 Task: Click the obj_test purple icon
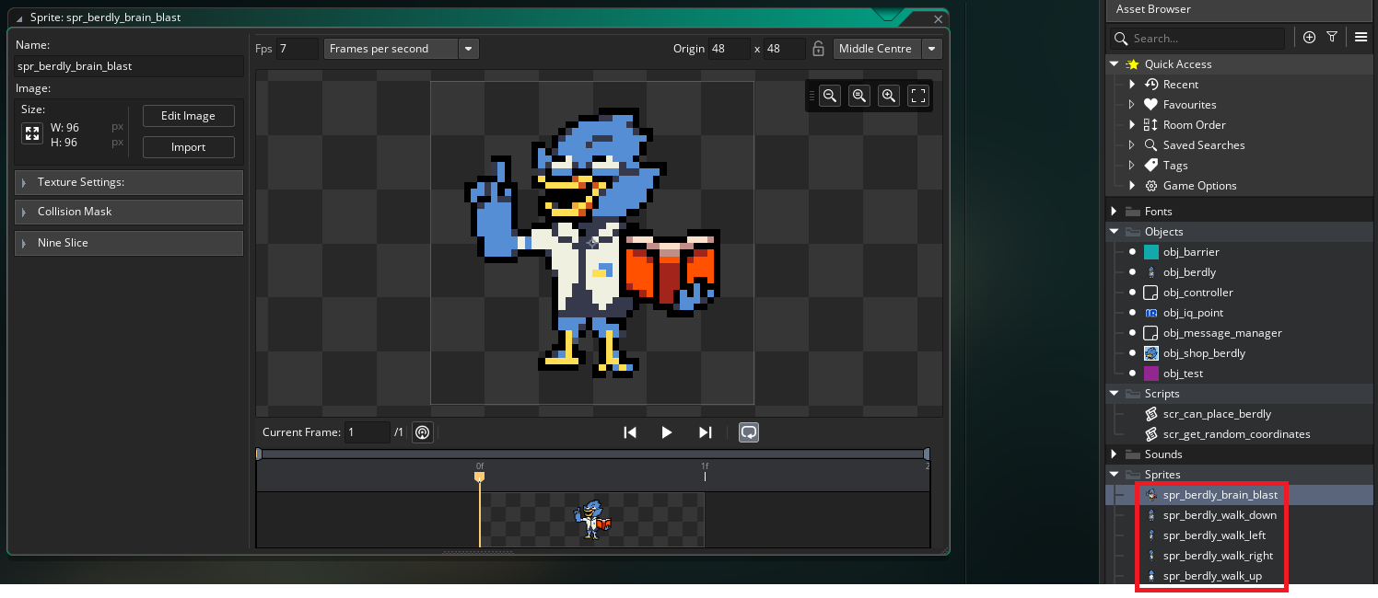click(x=1150, y=374)
